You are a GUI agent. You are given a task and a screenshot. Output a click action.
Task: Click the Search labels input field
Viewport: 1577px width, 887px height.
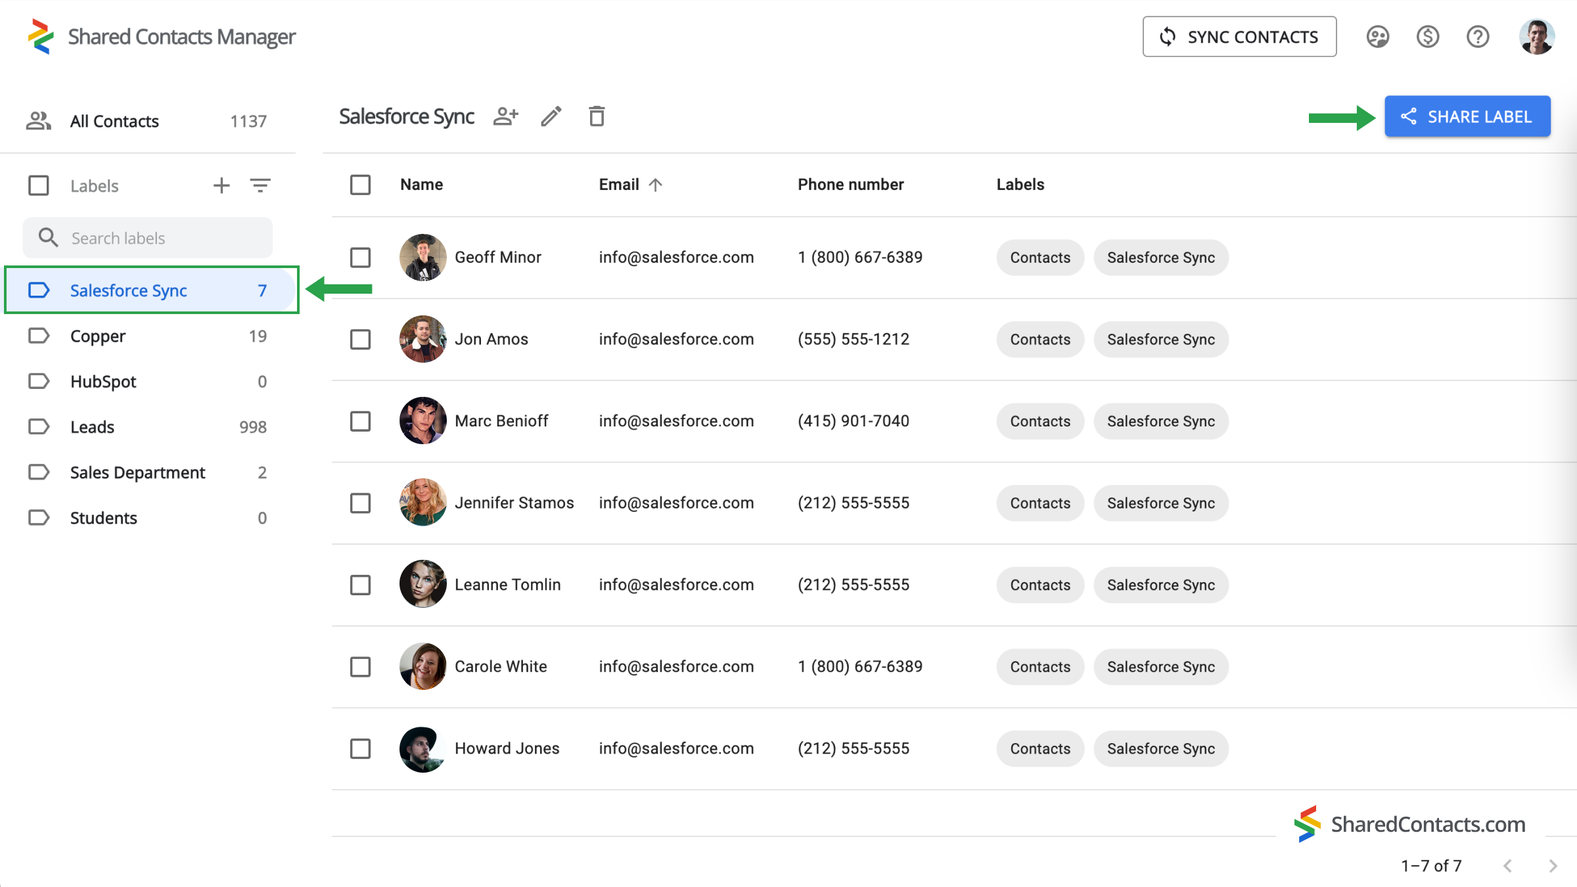148,238
